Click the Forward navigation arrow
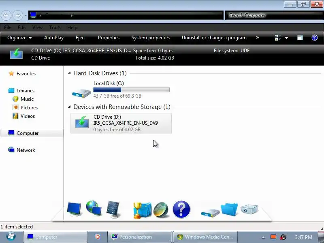The image size is (324, 243). tap(17, 15)
